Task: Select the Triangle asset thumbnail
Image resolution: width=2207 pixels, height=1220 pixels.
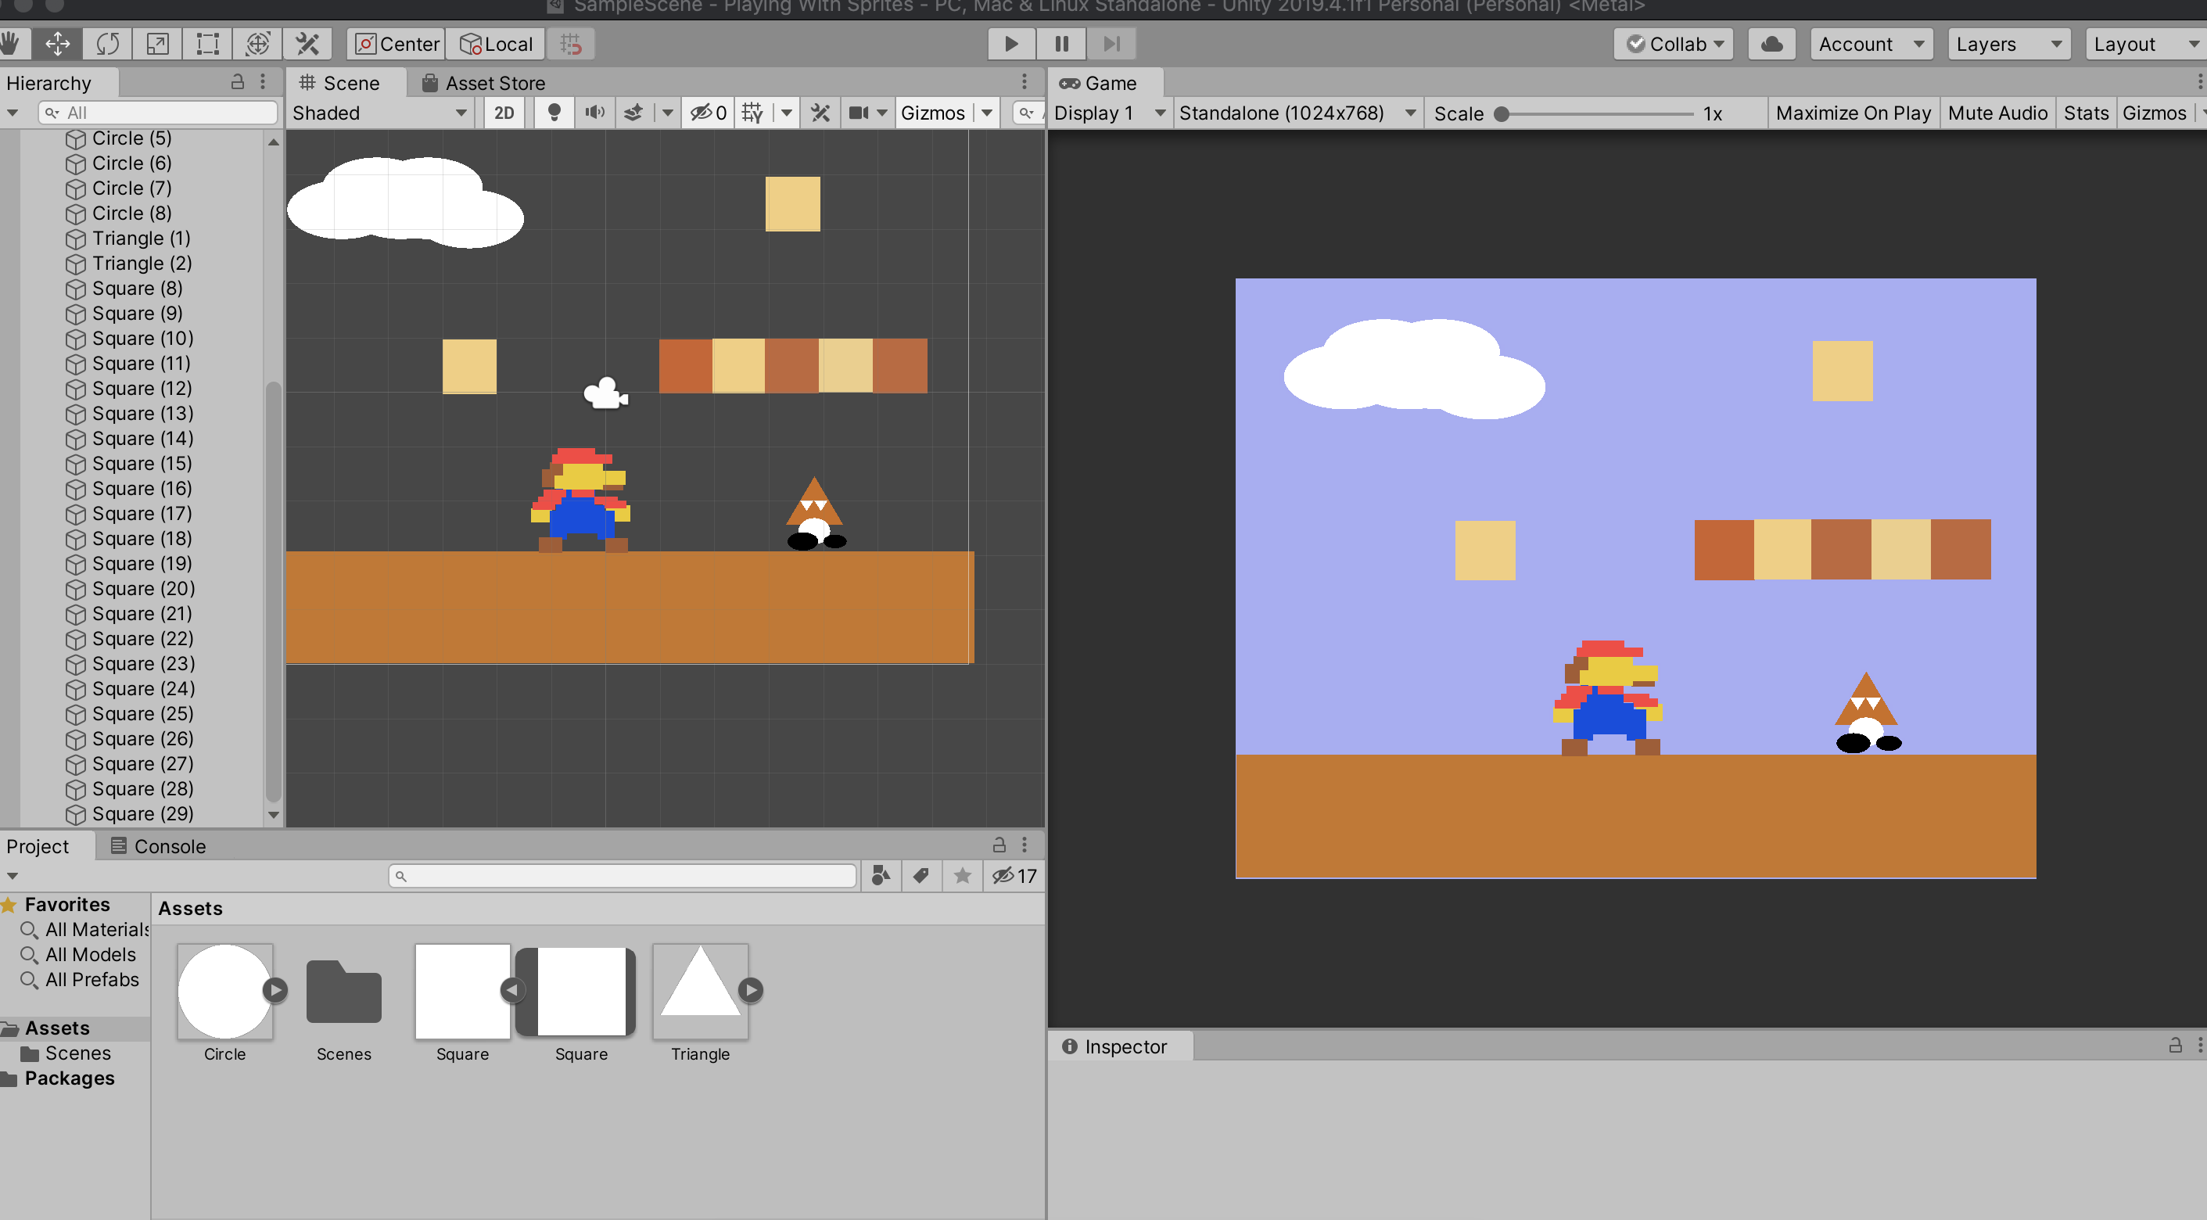Action: click(700, 992)
